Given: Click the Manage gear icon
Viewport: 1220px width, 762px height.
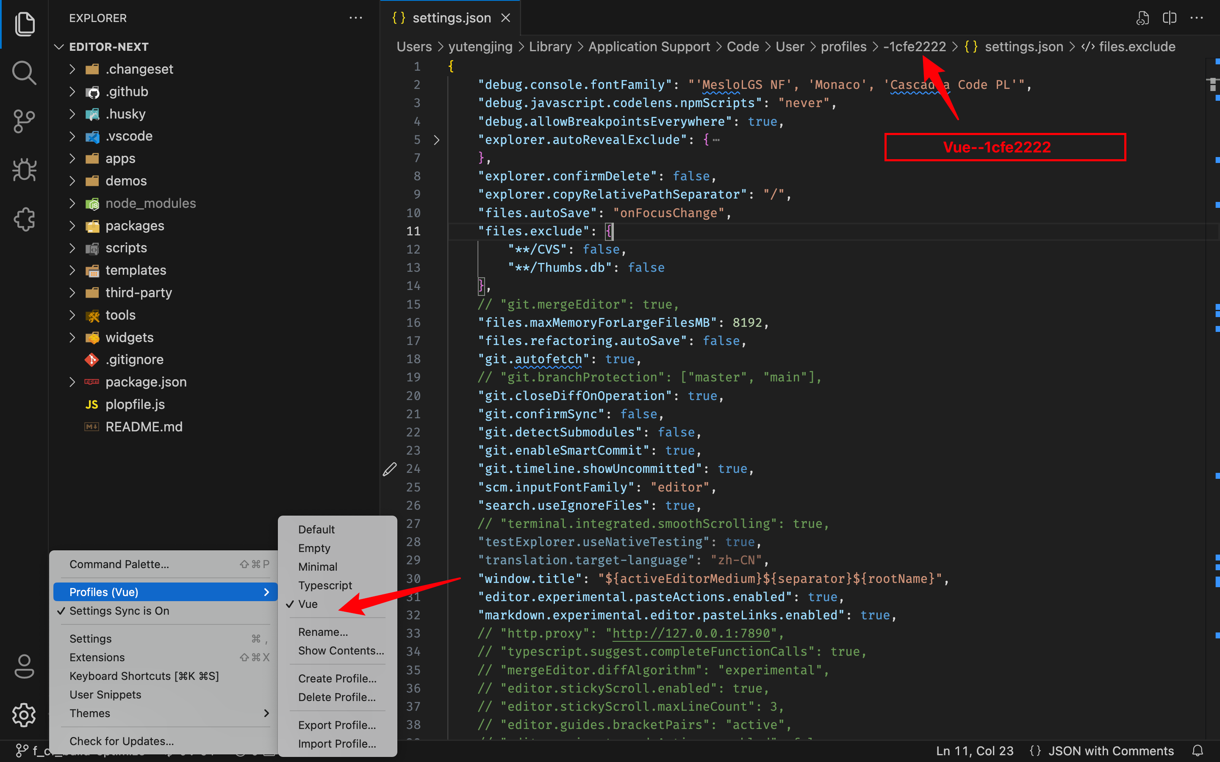Looking at the screenshot, I should tap(24, 715).
